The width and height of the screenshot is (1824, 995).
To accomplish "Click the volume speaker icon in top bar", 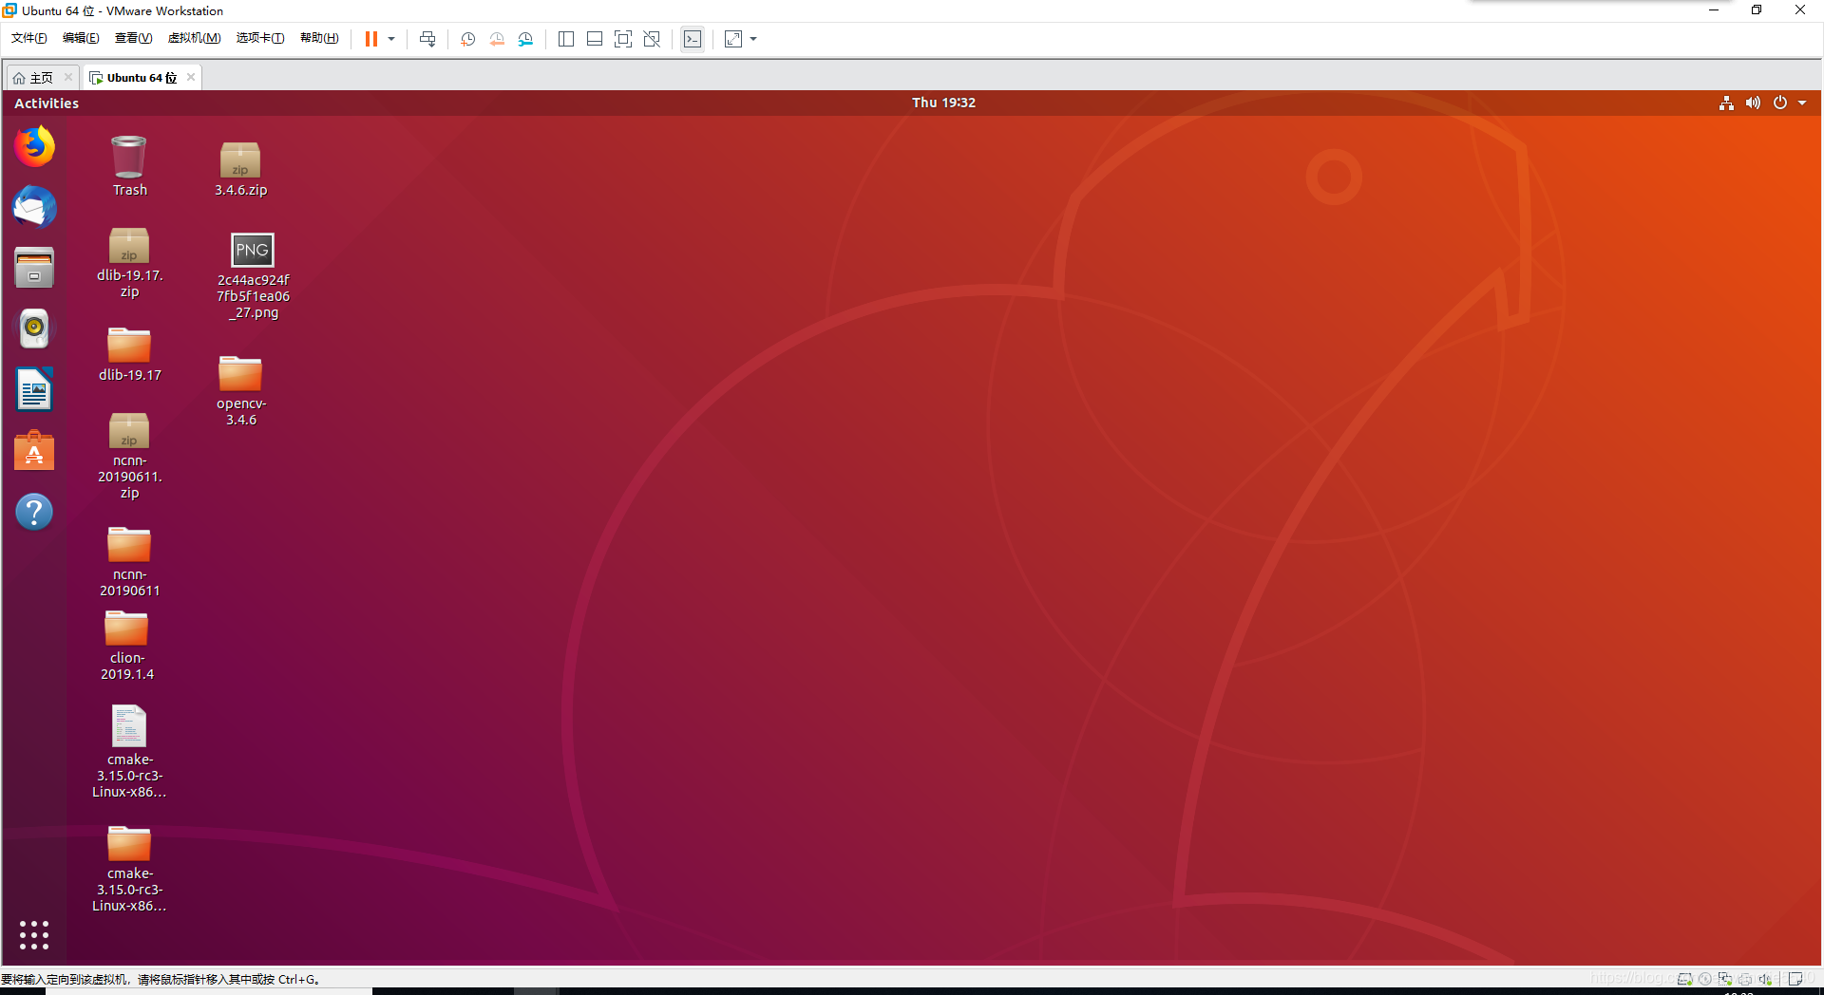I will point(1753,103).
